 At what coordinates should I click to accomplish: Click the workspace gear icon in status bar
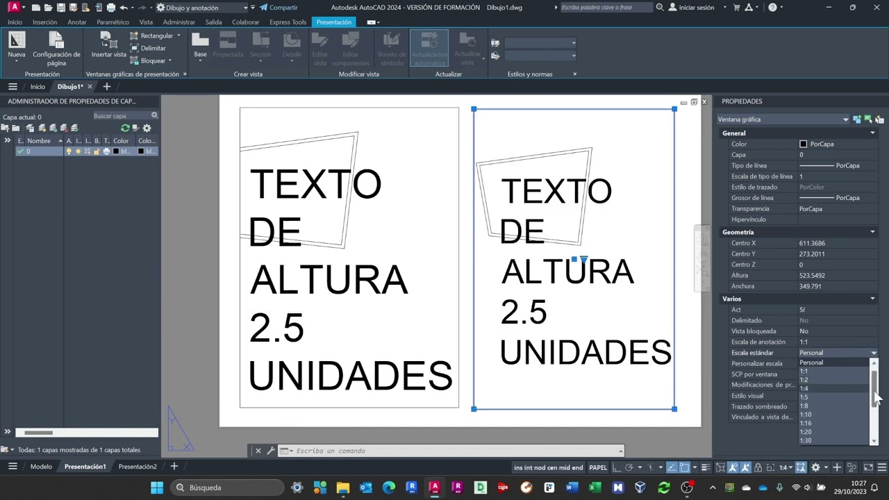click(815, 467)
